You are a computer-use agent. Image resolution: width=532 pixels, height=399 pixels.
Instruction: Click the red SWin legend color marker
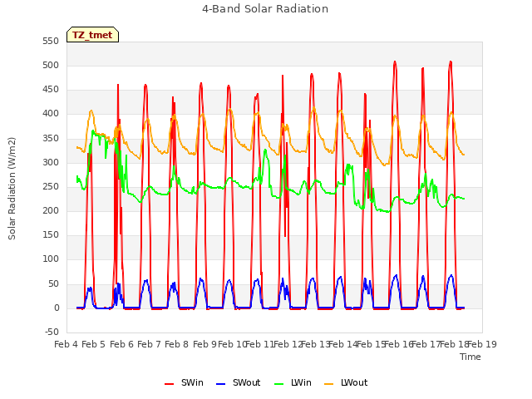169,384
